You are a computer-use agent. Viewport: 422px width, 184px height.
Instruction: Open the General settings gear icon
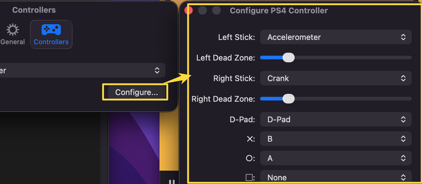tap(12, 30)
